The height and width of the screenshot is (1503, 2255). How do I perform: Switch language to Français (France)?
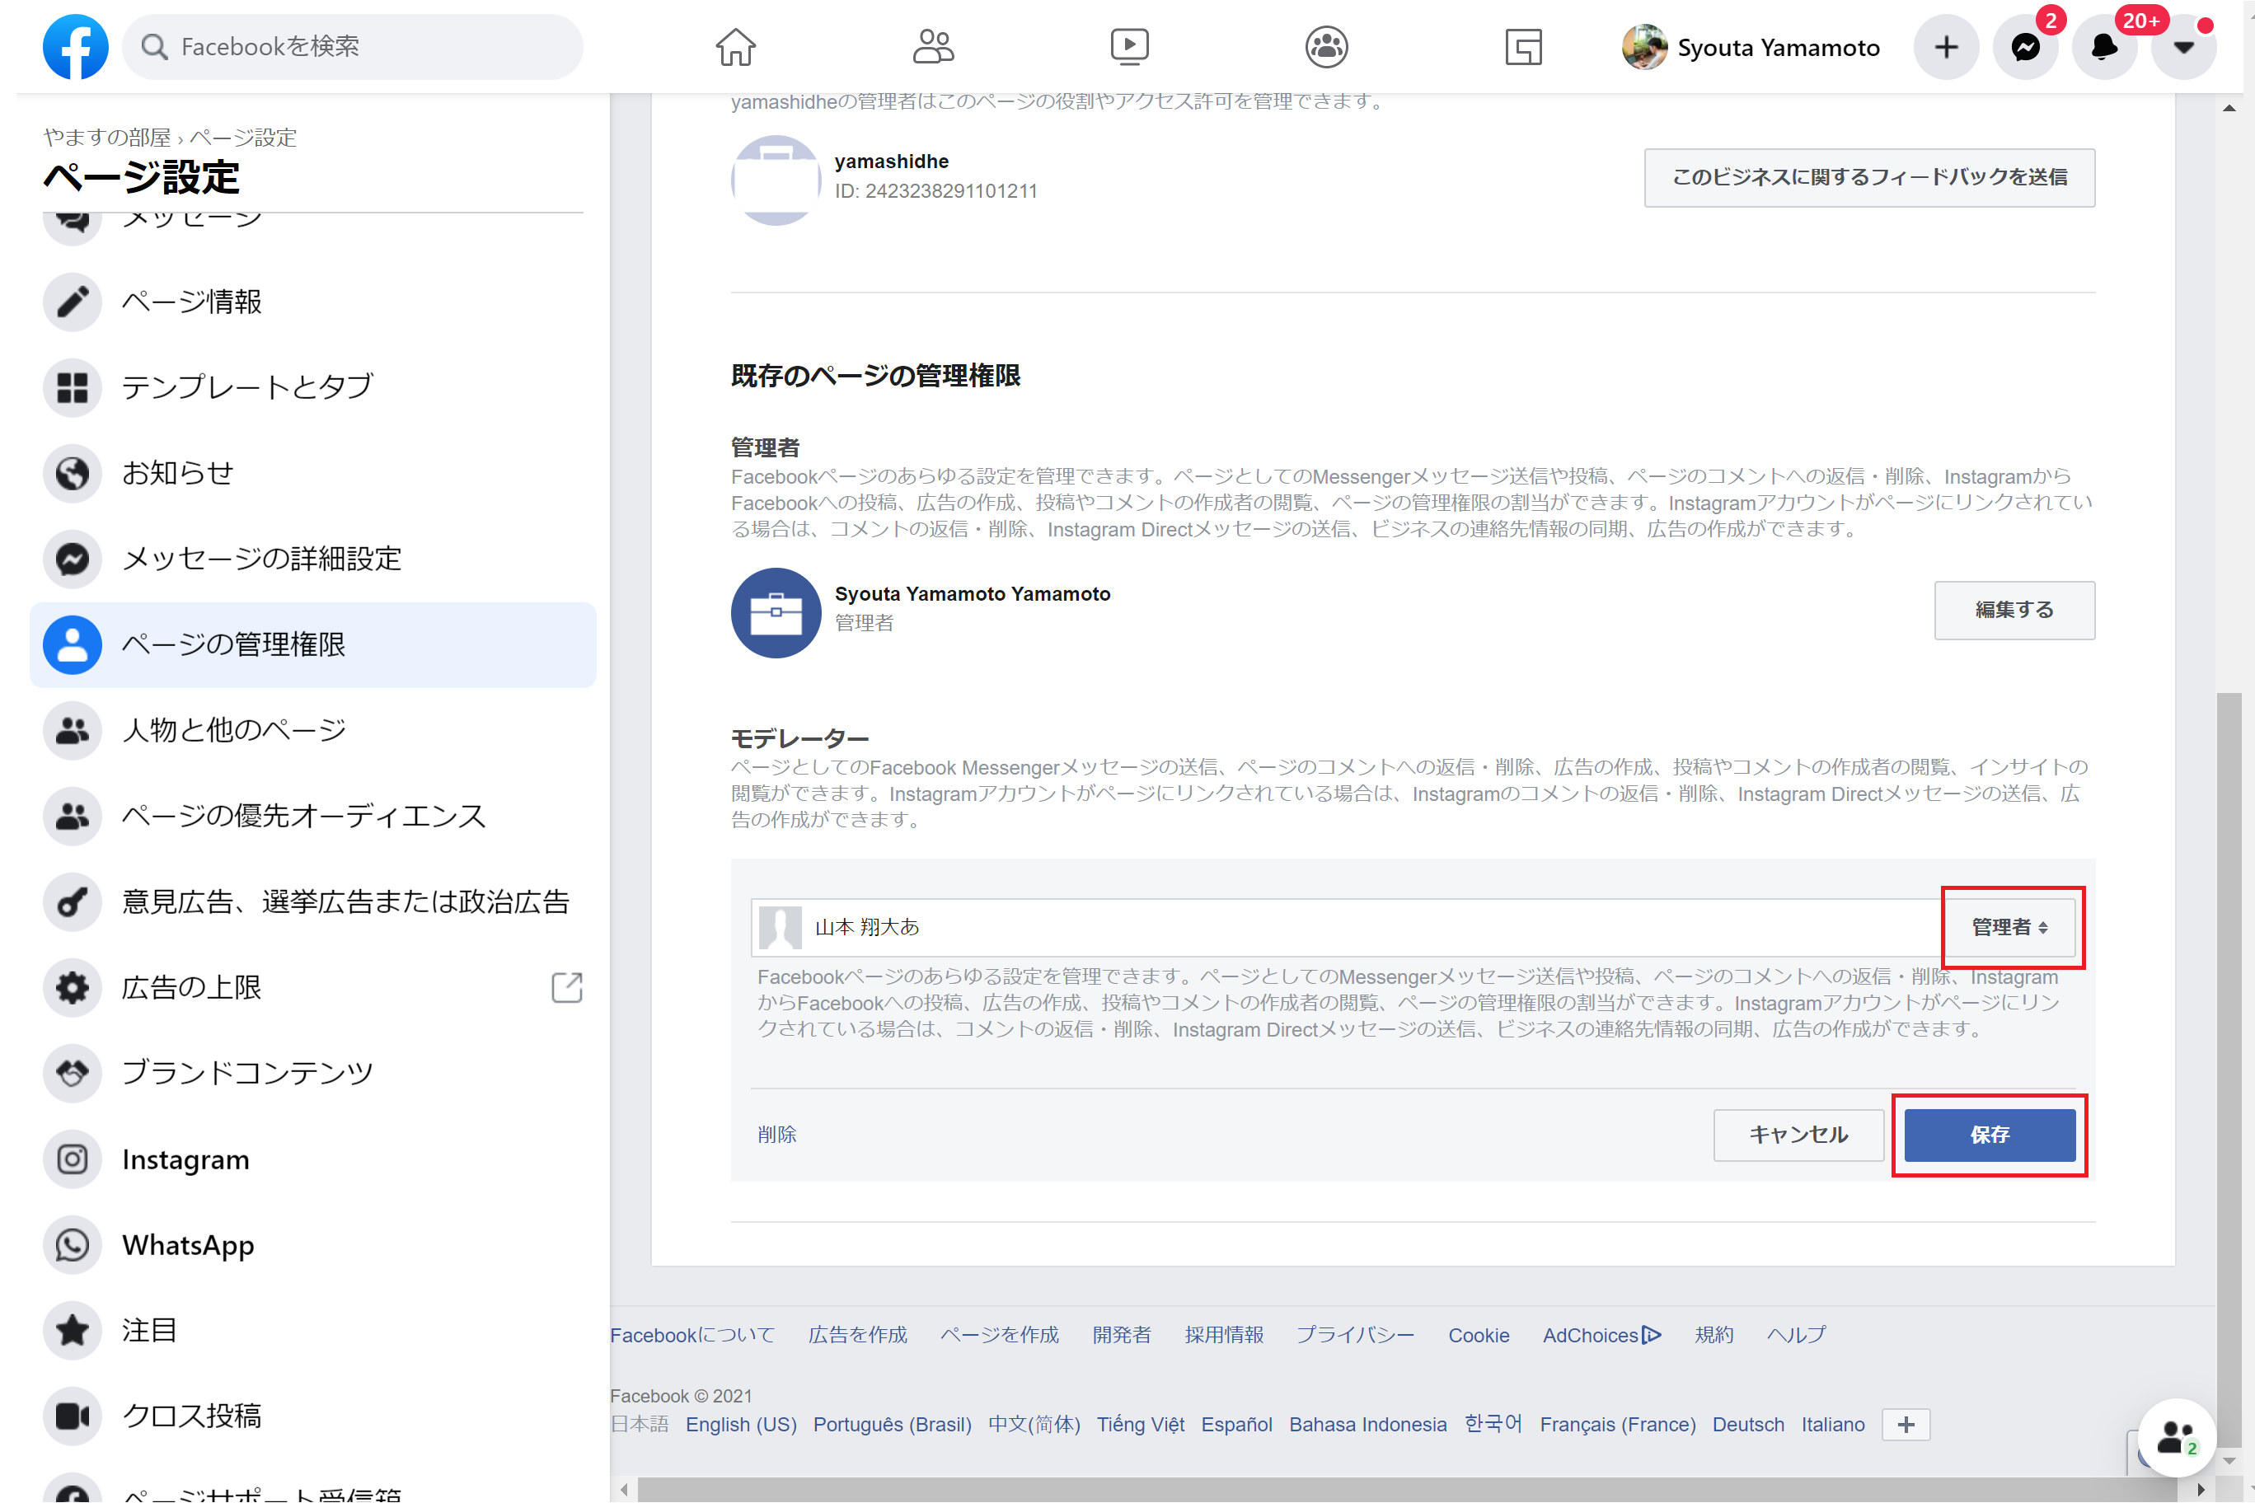pos(1619,1426)
